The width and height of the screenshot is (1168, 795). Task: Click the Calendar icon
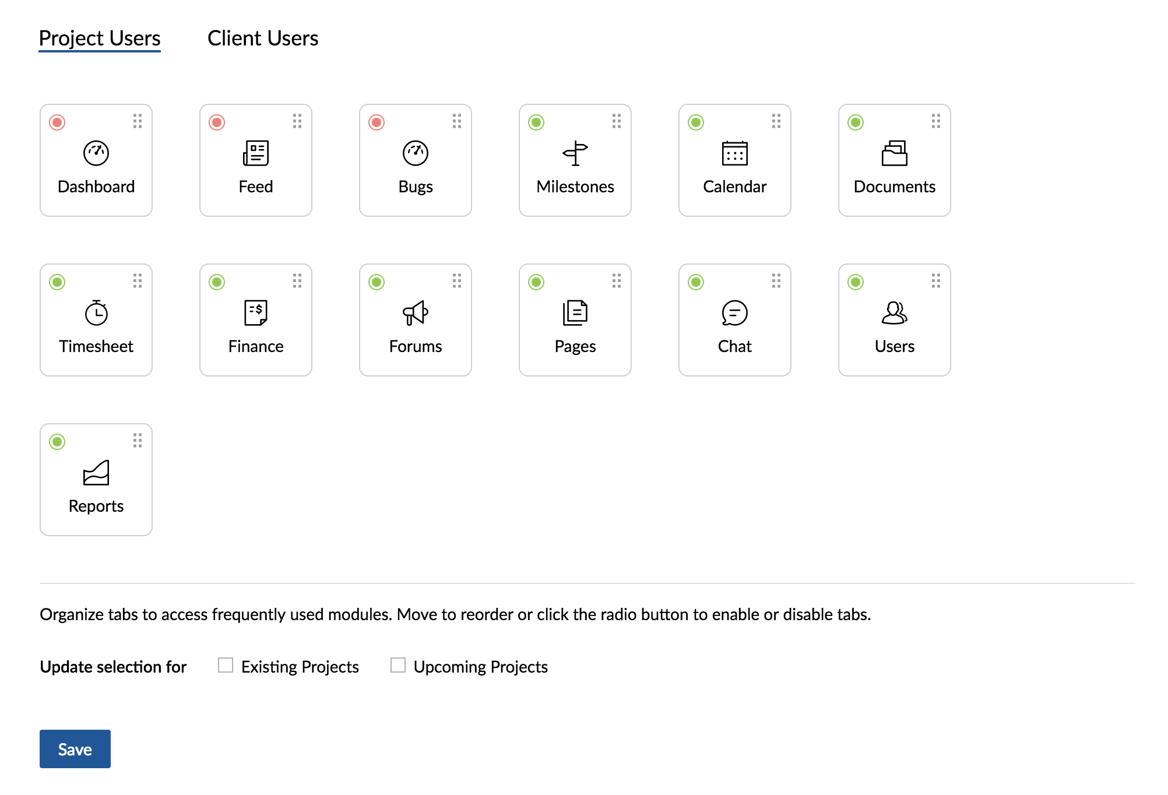735,153
